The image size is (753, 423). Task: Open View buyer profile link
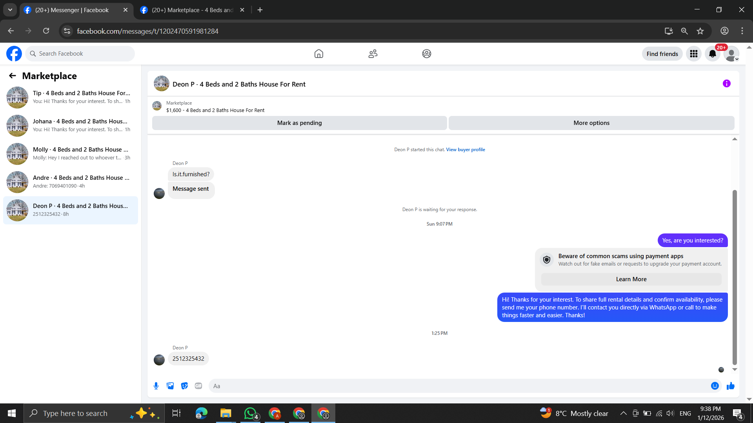[465, 150]
